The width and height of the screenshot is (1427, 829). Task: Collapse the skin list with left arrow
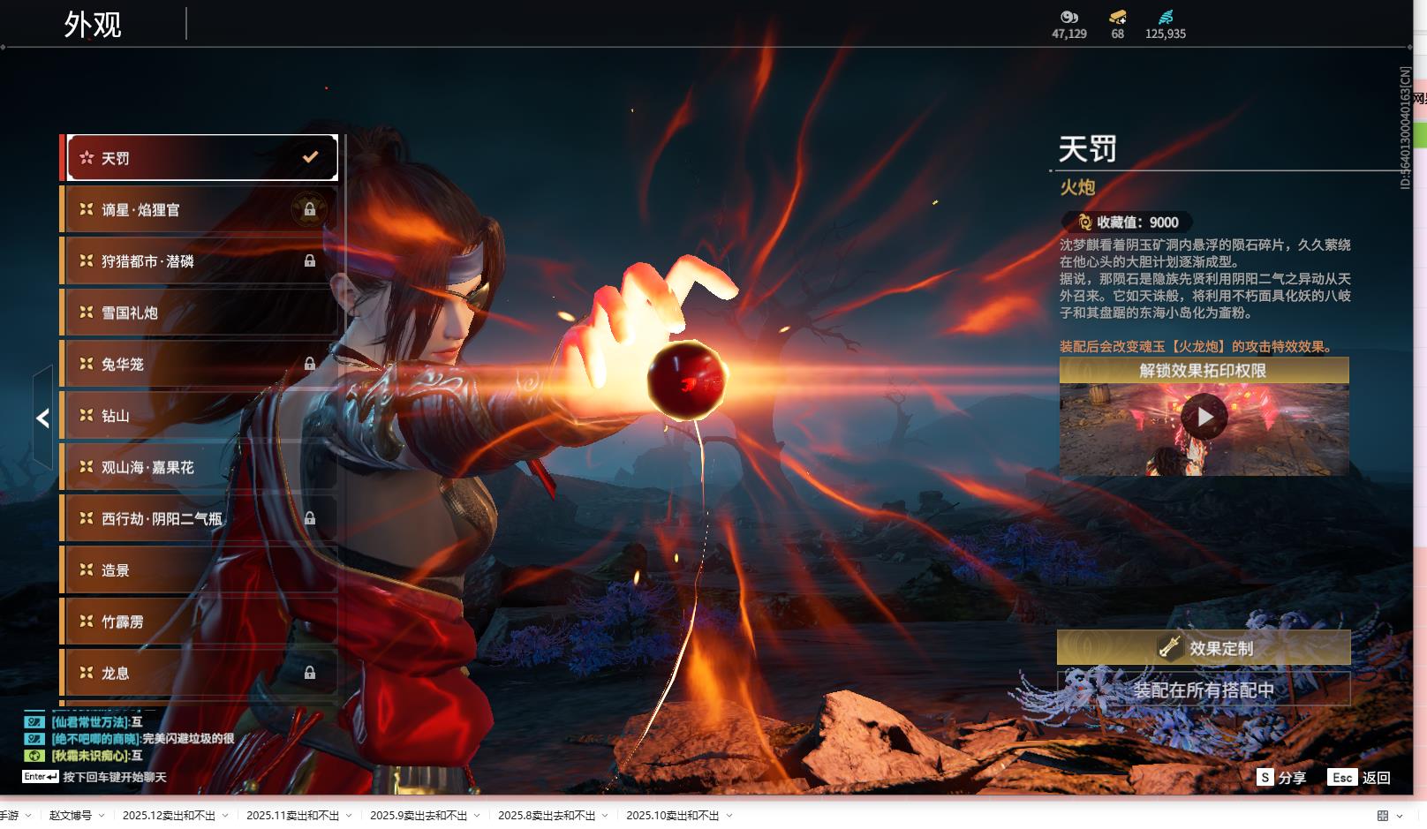click(x=42, y=418)
